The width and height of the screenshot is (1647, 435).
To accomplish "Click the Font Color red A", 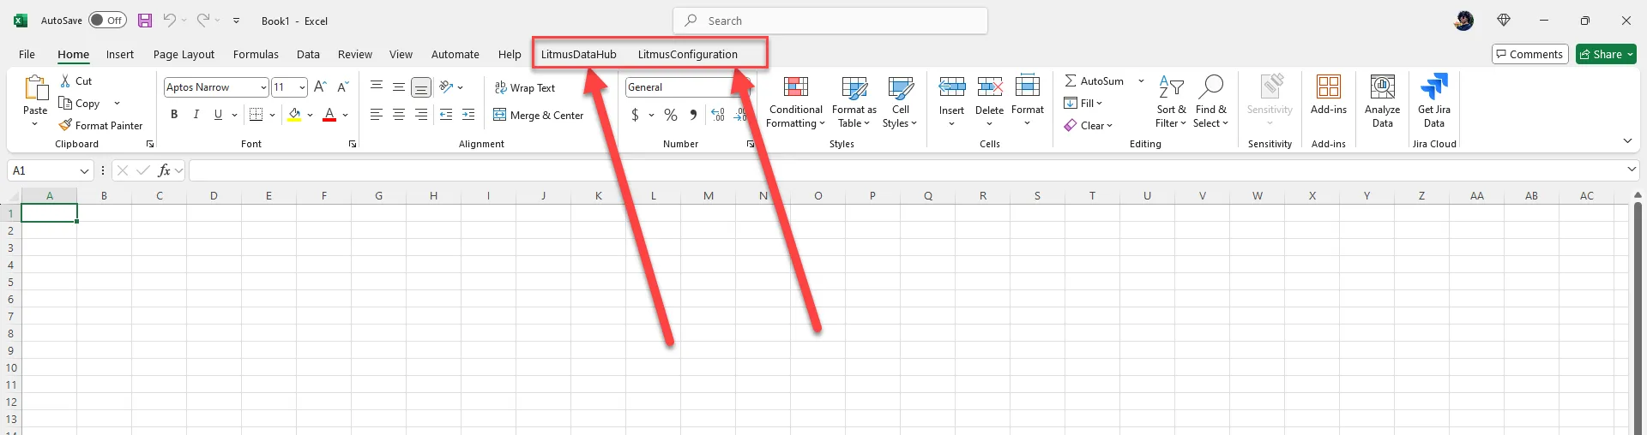I will pyautogui.click(x=329, y=115).
